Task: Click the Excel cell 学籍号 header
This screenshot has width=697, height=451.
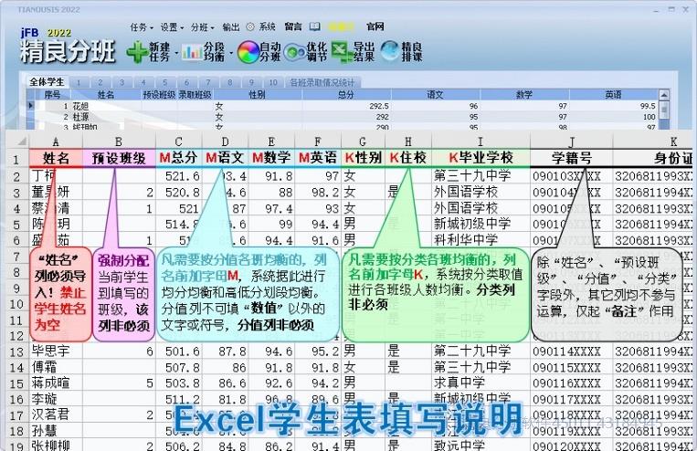Action: [572, 158]
